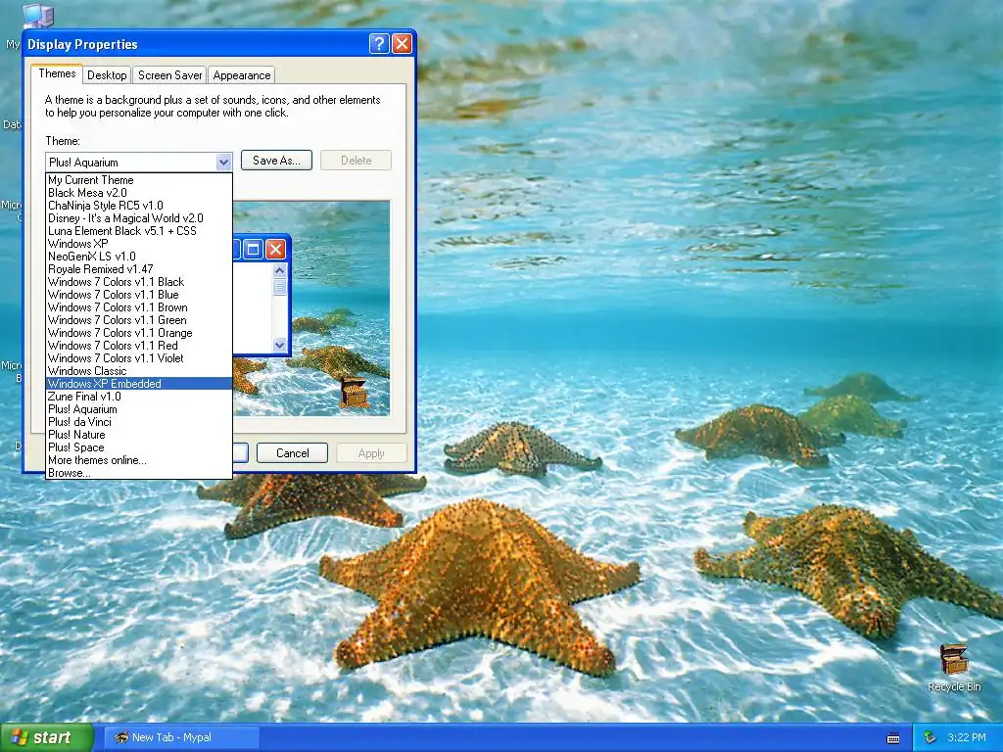The height and width of the screenshot is (752, 1003).
Task: Select Windows 7 Colors v1.1 Violet
Action: (139, 358)
